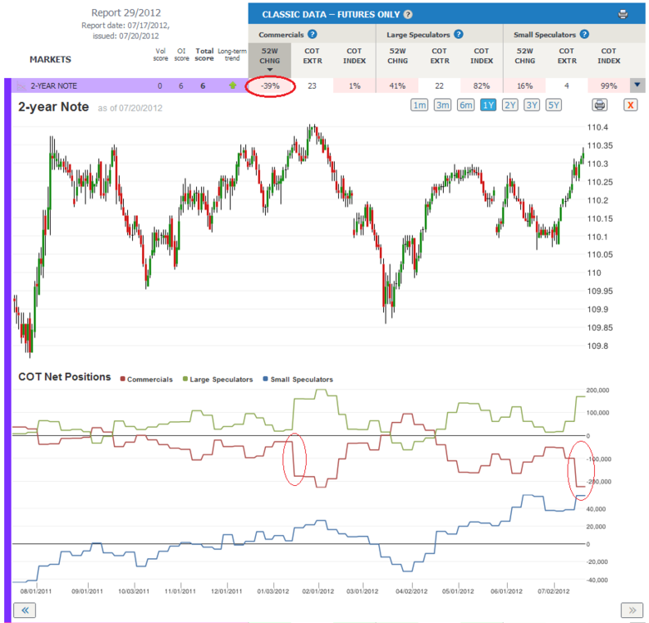The height and width of the screenshot is (623, 649).
Task: Open the Commercials help question mark
Action: click(312, 34)
